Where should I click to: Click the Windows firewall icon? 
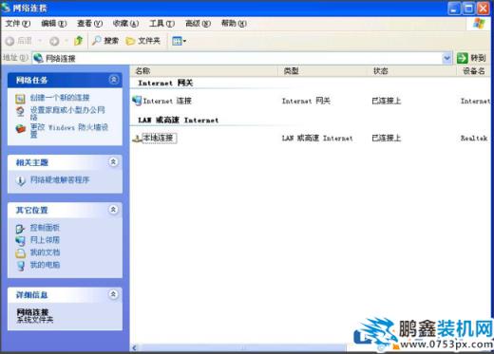(21, 129)
